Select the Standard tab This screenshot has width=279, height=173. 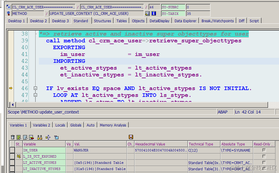click(x=81, y=21)
